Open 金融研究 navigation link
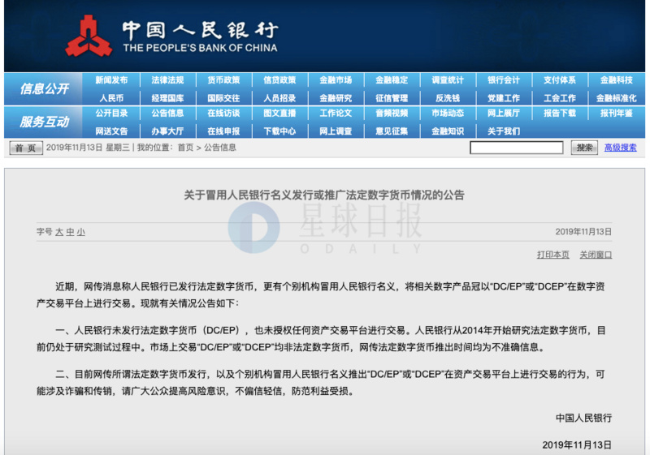Screen dimensions: 650x455 click(336, 98)
